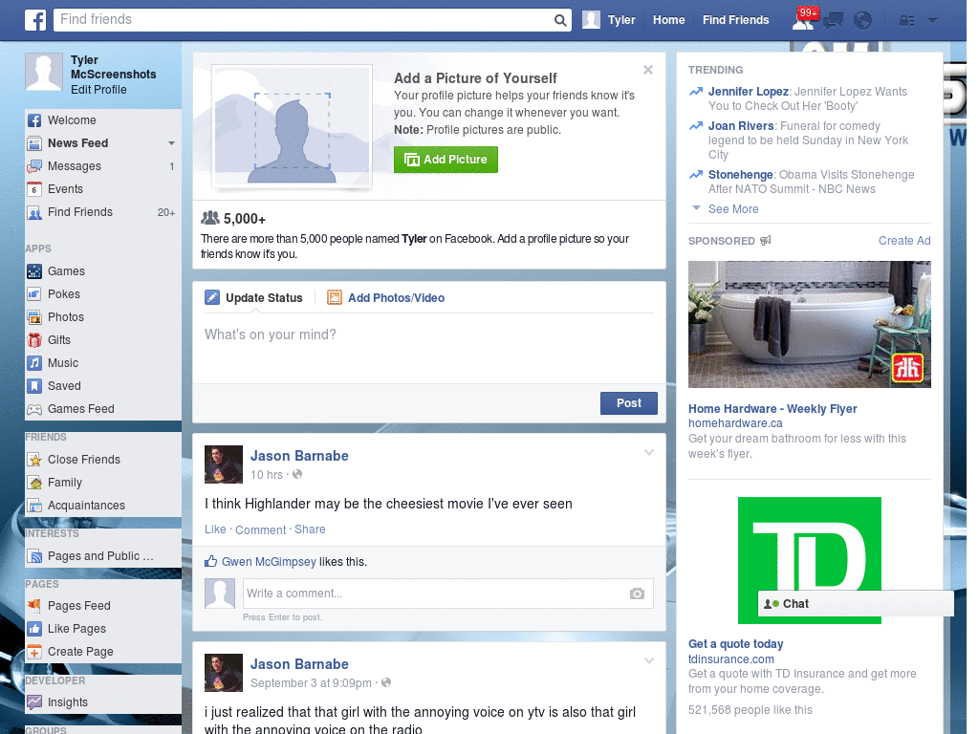Click profile placeholder picture in Add Picture card
The image size is (979, 734).
(x=293, y=127)
